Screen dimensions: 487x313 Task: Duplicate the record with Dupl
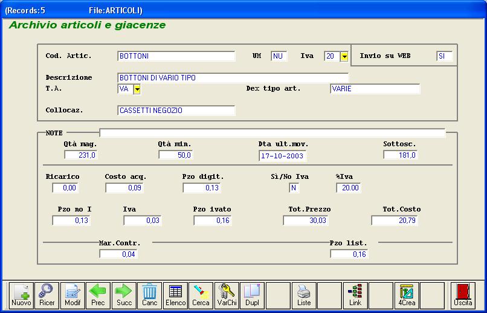point(252,295)
